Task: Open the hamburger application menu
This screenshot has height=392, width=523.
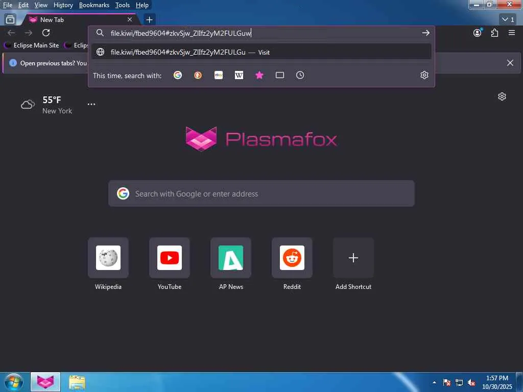Action: (x=512, y=33)
